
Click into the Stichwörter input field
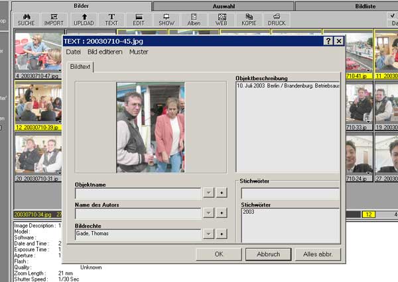pos(290,193)
